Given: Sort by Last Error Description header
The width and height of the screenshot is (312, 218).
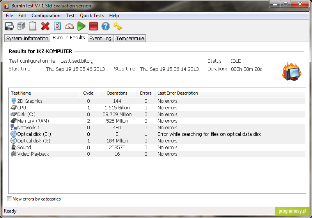Looking at the screenshot, I should click(x=230, y=93).
